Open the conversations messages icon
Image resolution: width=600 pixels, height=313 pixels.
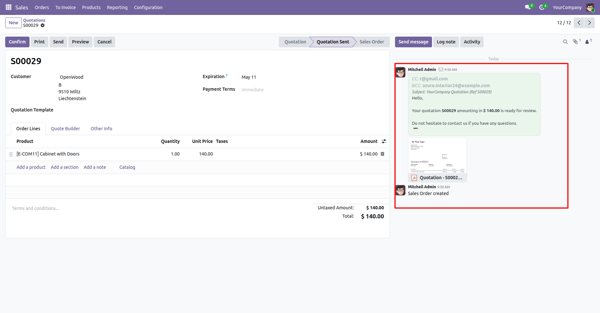[528, 7]
